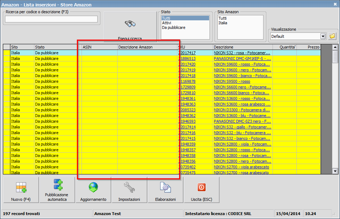Click the Nuovo (F4) grid icon

pos(21,187)
